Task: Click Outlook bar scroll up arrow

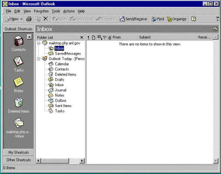Action: 30,37
